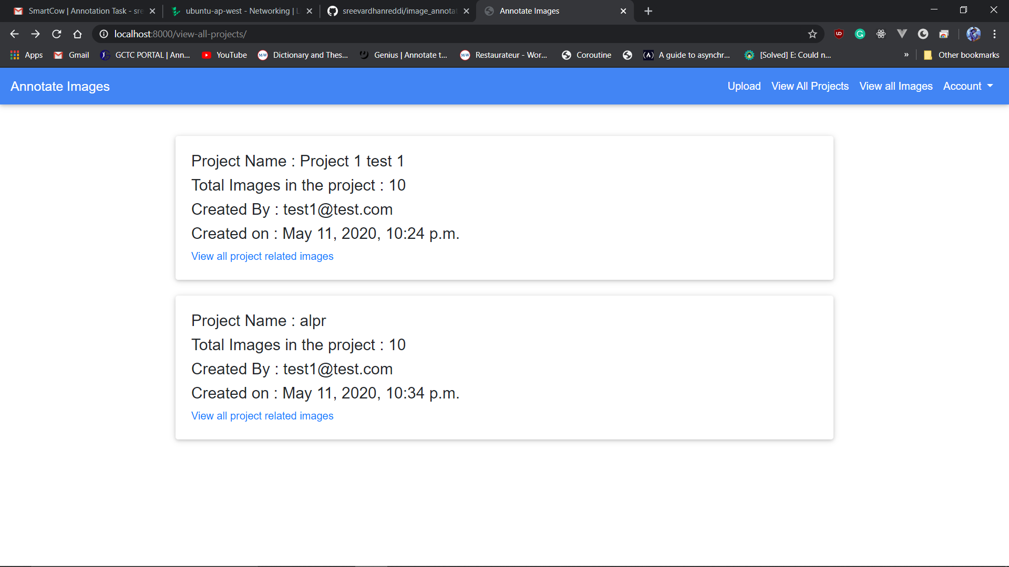Screen dimensions: 1009x567
Task: Expand hidden bookmarks overflow chevron
Action: pos(906,55)
